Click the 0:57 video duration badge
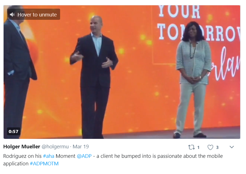Screen dimensions: 246x174 13,131
